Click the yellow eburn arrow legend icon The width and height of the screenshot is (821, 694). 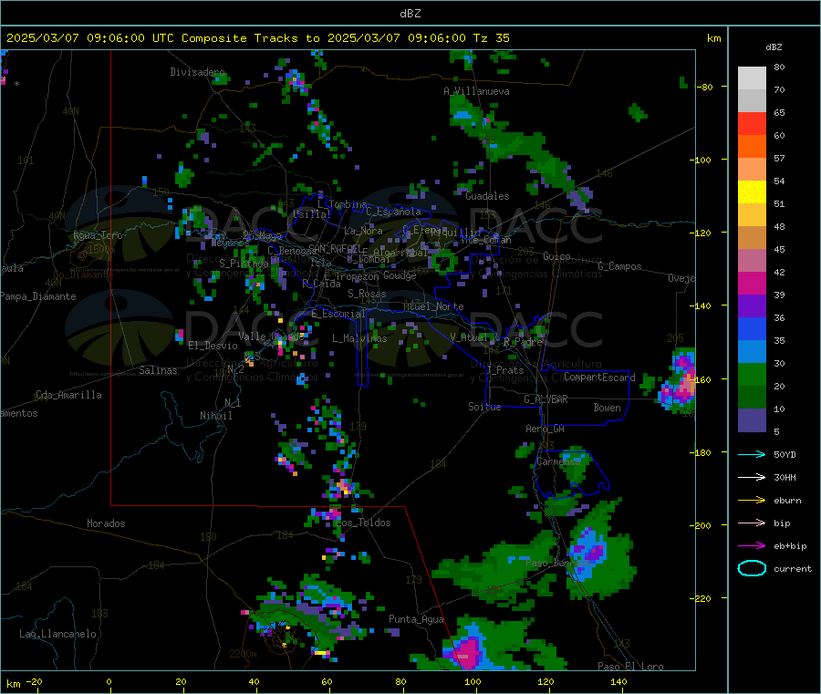coord(752,501)
